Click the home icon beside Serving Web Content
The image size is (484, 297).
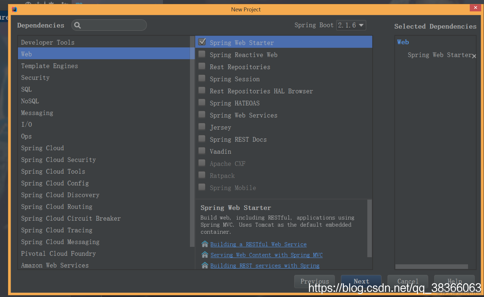coord(205,255)
